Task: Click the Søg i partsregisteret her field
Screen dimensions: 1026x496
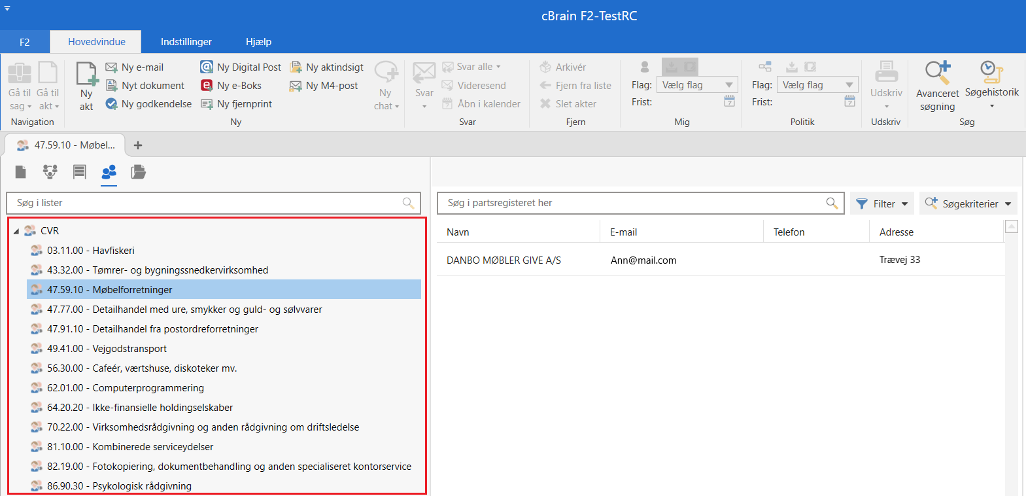Action: [641, 203]
